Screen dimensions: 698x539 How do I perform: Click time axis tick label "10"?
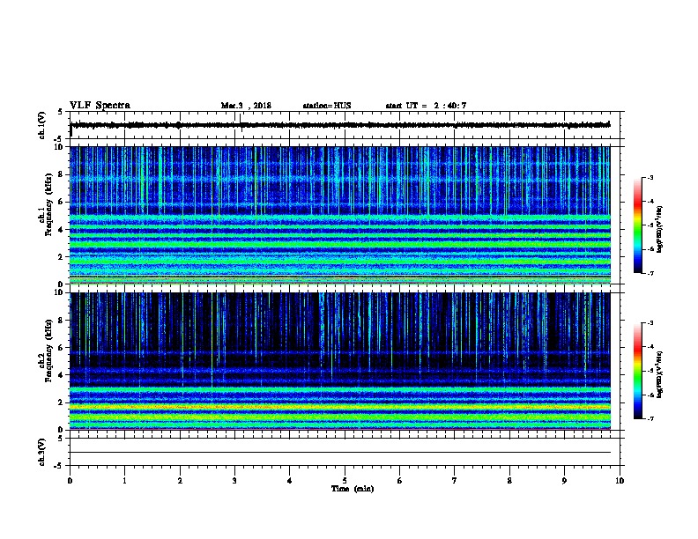tap(620, 481)
